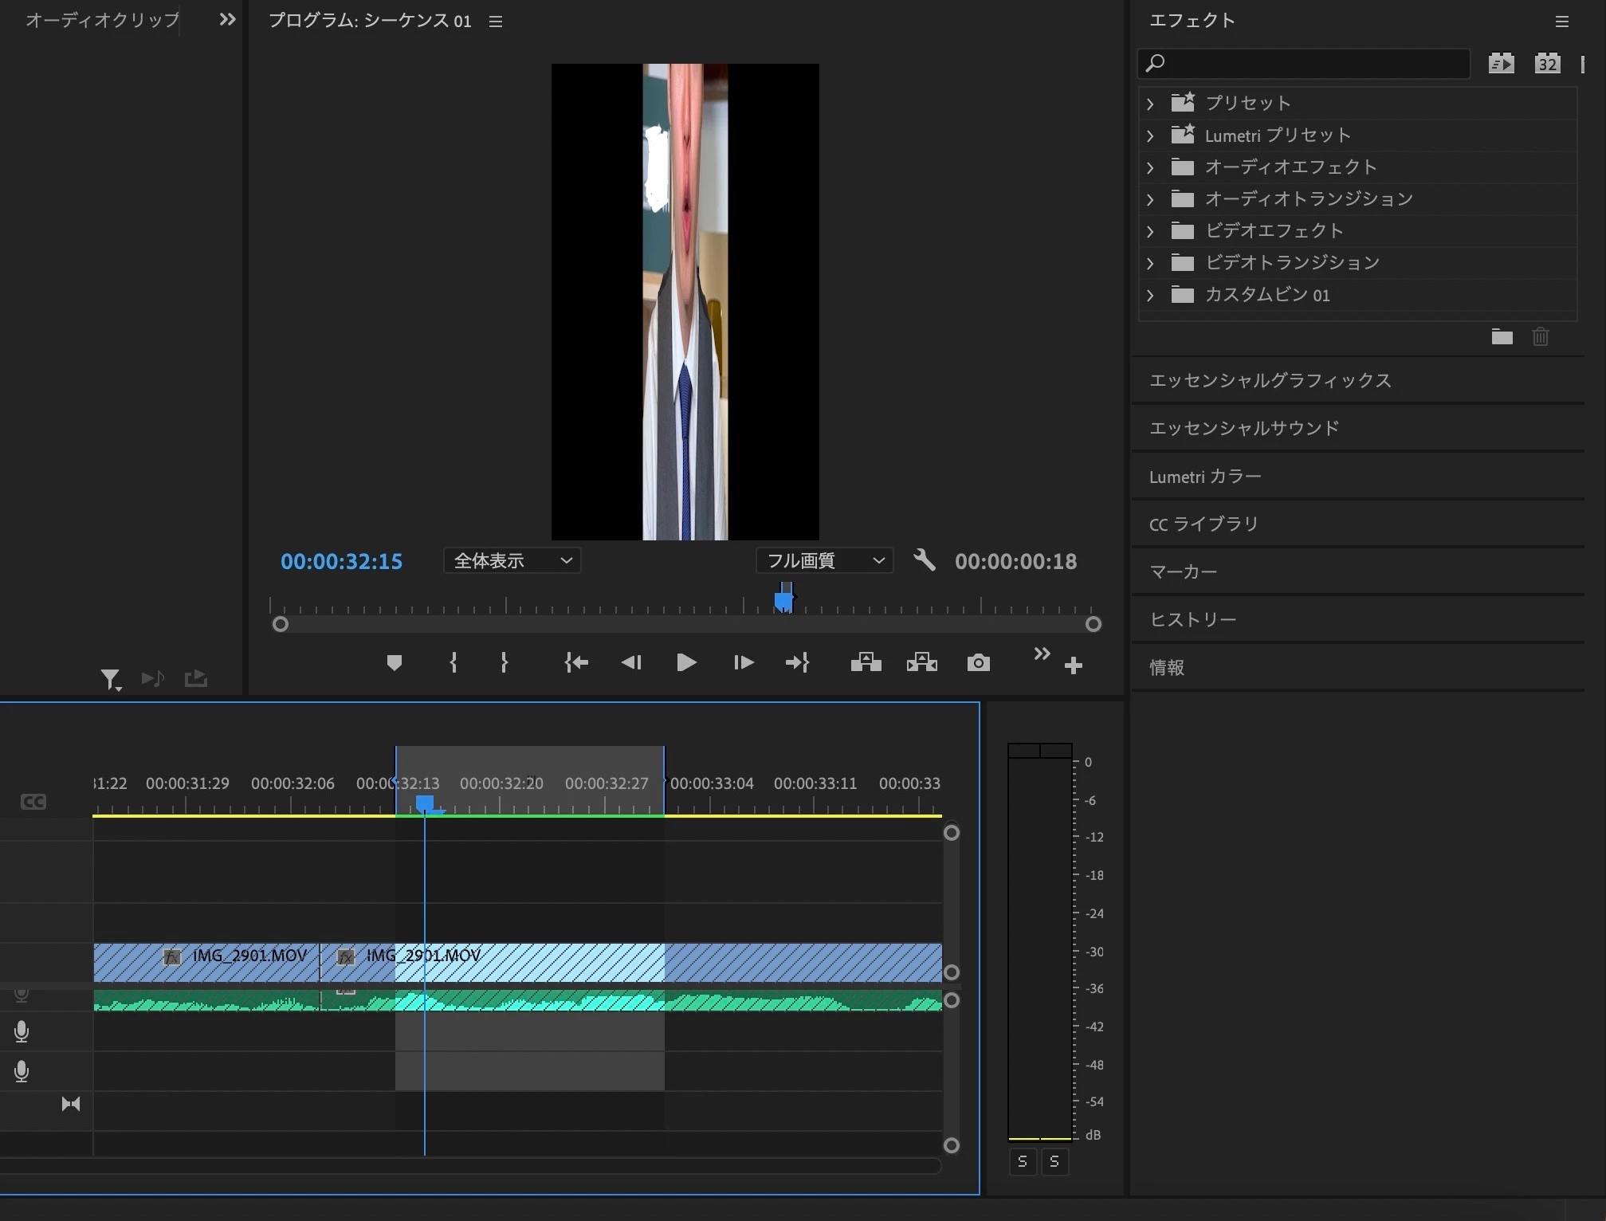The width and height of the screenshot is (1606, 1221).
Task: Toggle the CC caption track button
Action: [33, 802]
